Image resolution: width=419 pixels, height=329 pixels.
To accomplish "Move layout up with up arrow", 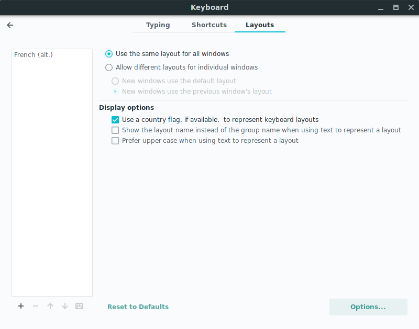I will point(50,306).
